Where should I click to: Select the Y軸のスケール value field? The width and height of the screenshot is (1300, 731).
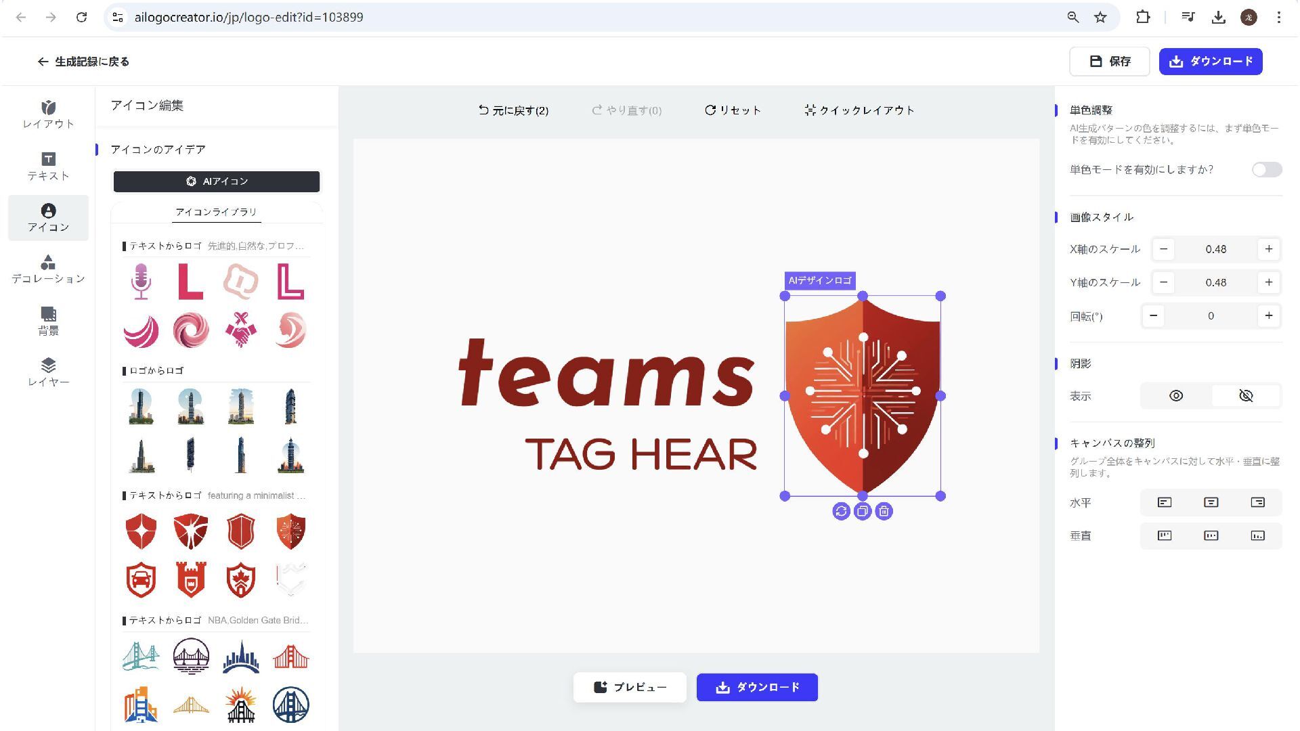1216,282
